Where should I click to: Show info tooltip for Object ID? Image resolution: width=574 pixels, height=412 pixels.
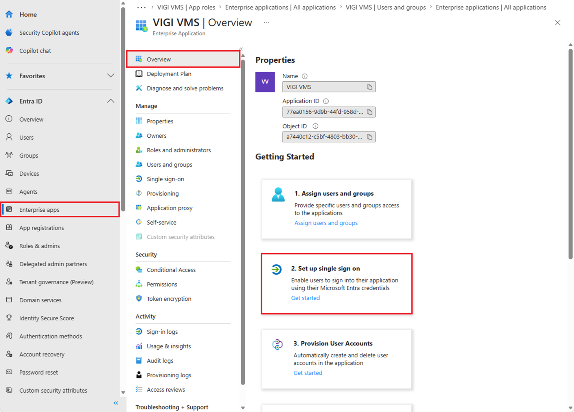pos(315,126)
